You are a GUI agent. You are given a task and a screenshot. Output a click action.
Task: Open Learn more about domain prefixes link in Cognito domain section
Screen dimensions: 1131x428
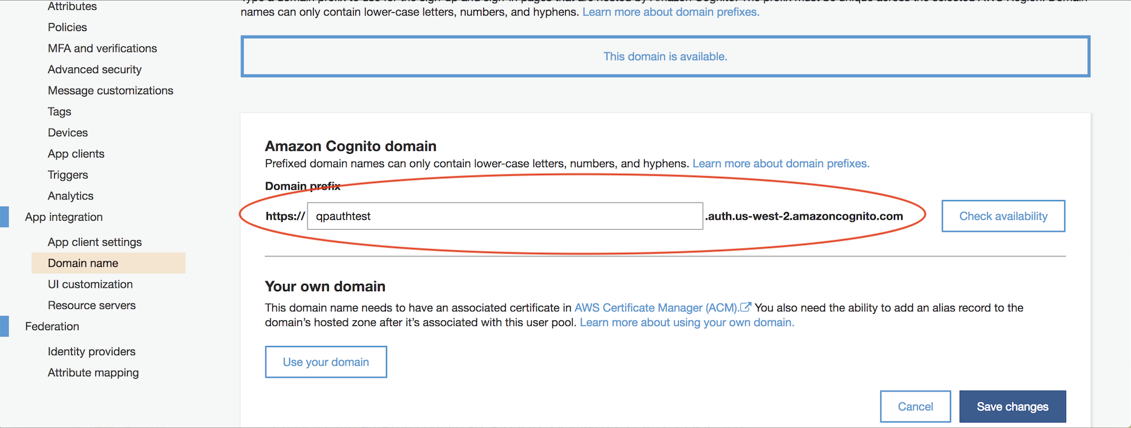(781, 164)
